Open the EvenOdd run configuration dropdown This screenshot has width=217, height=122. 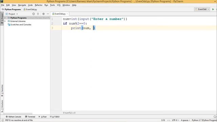(202, 9)
